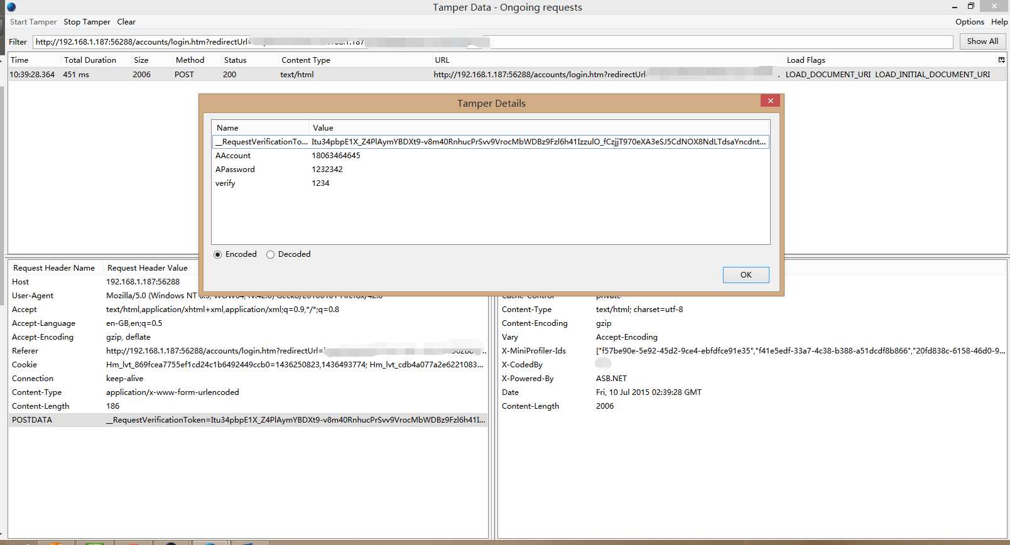Select the User-Agent request header row
Viewport: 1010px width, 545px height.
[x=248, y=296]
